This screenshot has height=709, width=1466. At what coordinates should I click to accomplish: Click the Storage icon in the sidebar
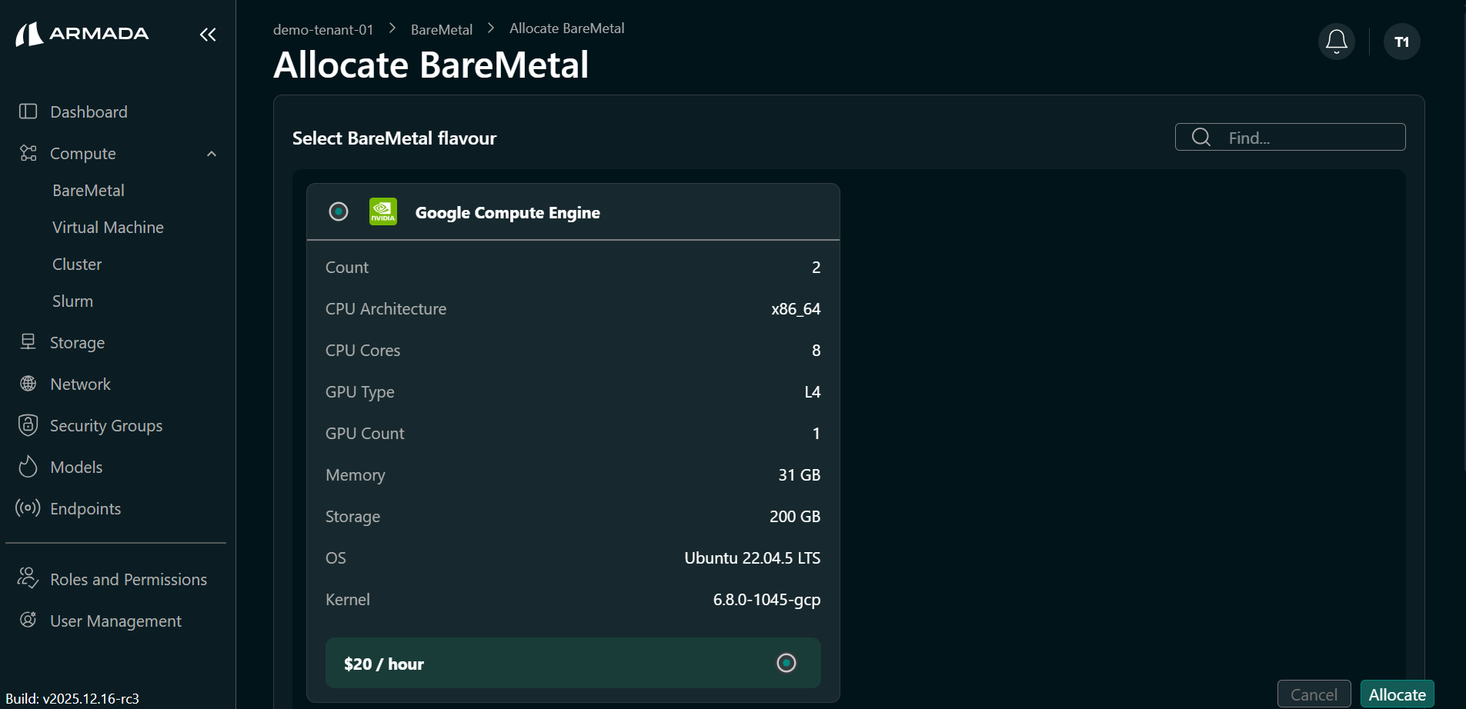tap(28, 341)
